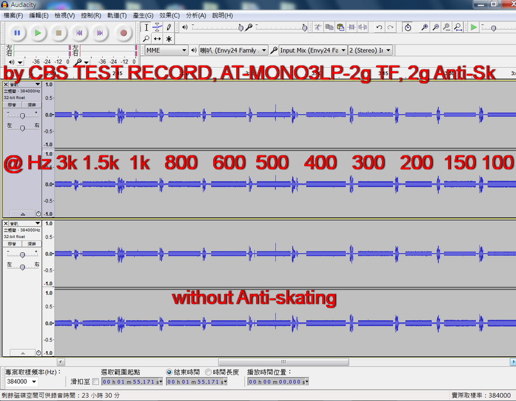This screenshot has height=401, width=516.
Task: Select the Envelope tool
Action: pyautogui.click(x=157, y=28)
